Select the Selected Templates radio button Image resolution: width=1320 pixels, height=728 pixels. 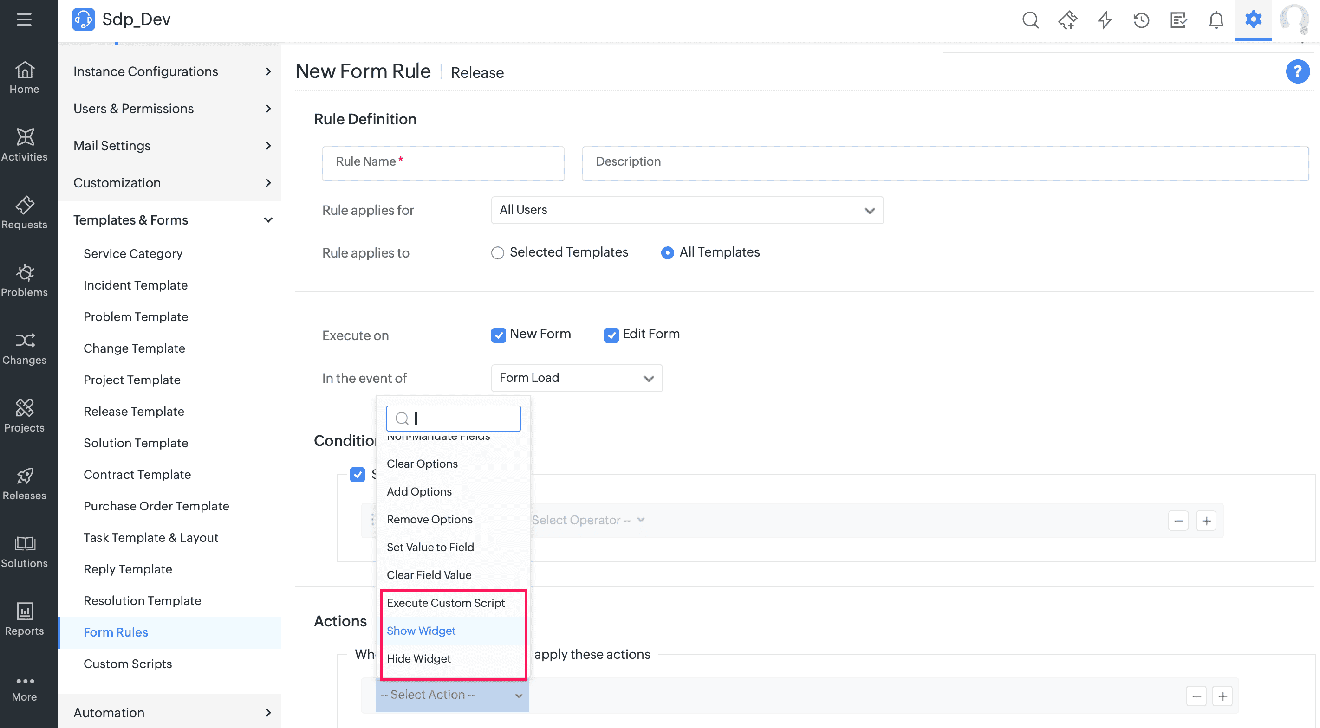[x=497, y=253]
